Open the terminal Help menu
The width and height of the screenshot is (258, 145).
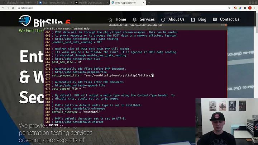point(87,28)
